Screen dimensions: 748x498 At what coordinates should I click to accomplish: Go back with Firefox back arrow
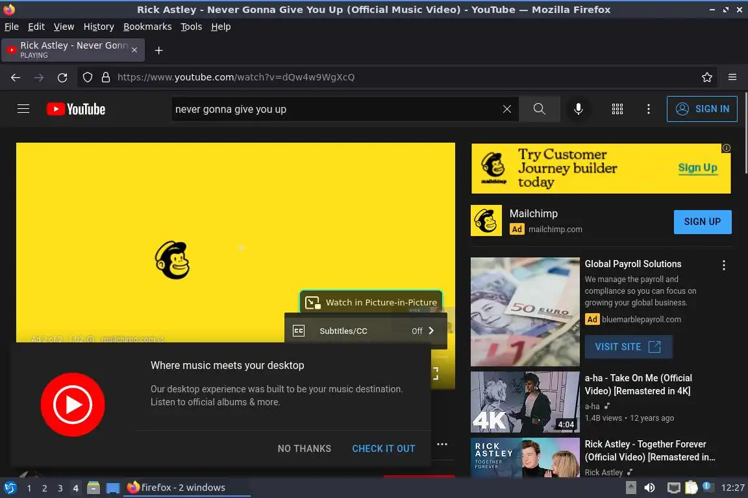point(16,77)
